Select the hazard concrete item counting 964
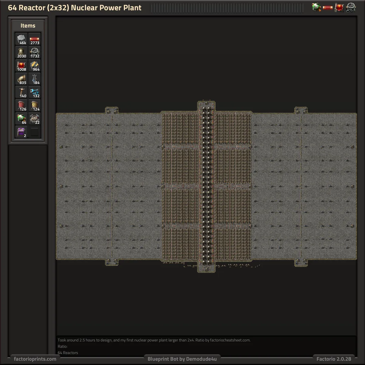The width and height of the screenshot is (365, 365). pyautogui.click(x=35, y=66)
